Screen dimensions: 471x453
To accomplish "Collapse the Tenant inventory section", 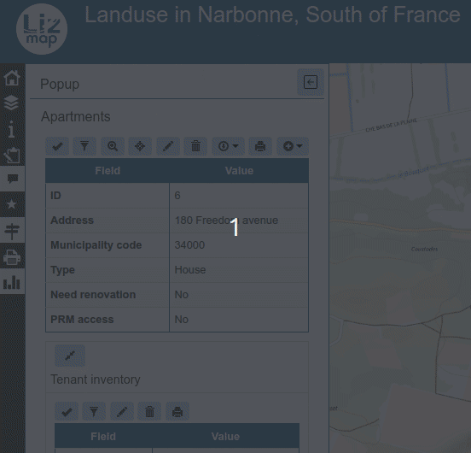I will [70, 356].
